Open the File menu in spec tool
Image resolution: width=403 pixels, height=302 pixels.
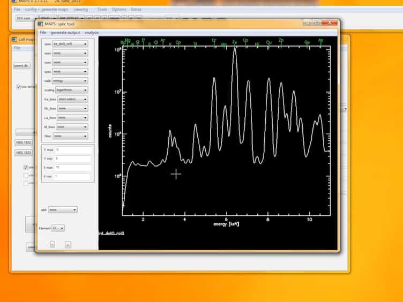(43, 33)
